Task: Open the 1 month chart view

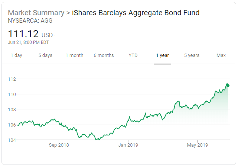Action: 75,55
